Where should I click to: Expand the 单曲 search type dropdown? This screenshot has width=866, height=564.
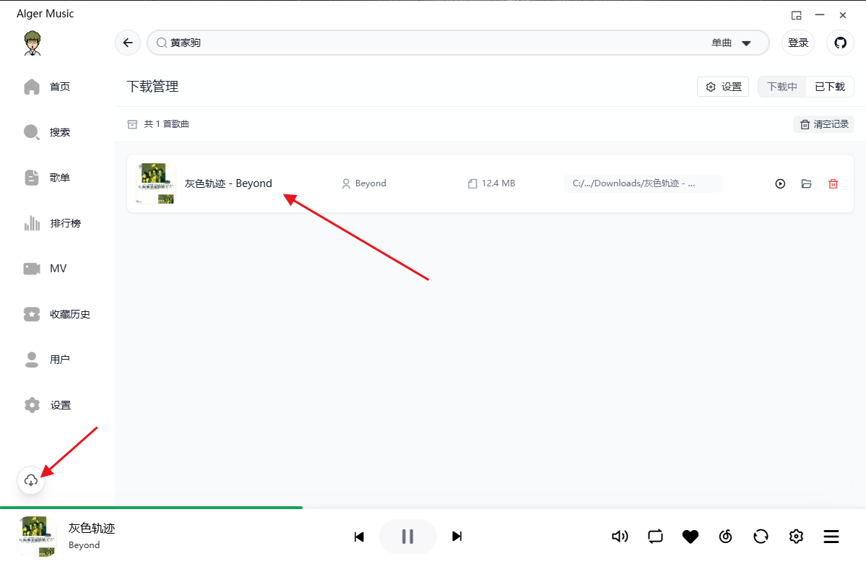[x=732, y=43]
